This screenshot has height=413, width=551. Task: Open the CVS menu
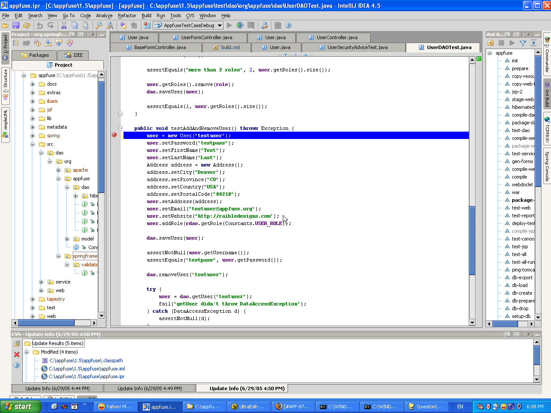tap(190, 15)
